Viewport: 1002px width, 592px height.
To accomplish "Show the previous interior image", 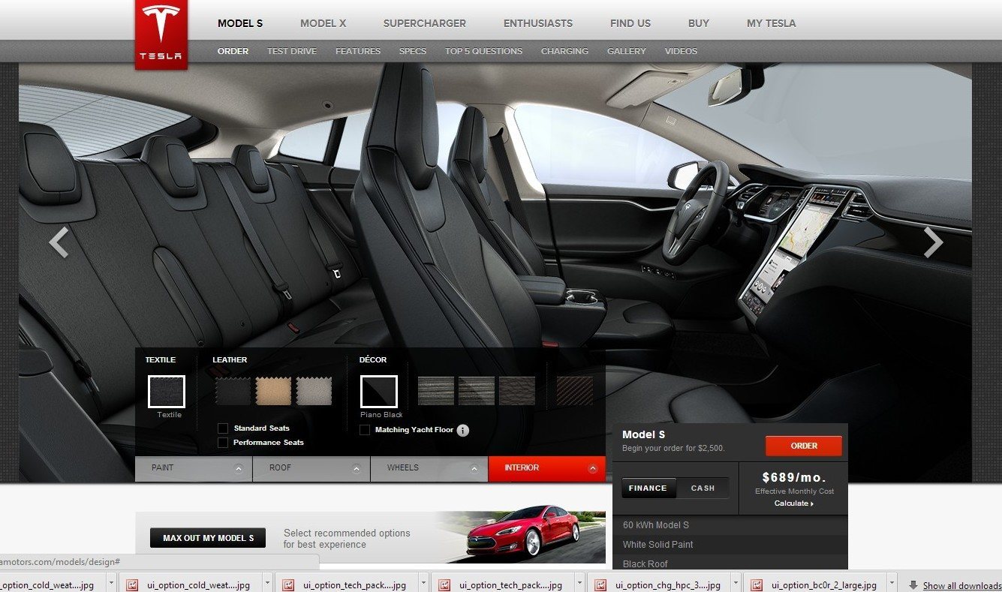I will coord(59,242).
